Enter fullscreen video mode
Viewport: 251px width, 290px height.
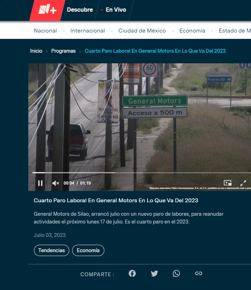coord(243,183)
